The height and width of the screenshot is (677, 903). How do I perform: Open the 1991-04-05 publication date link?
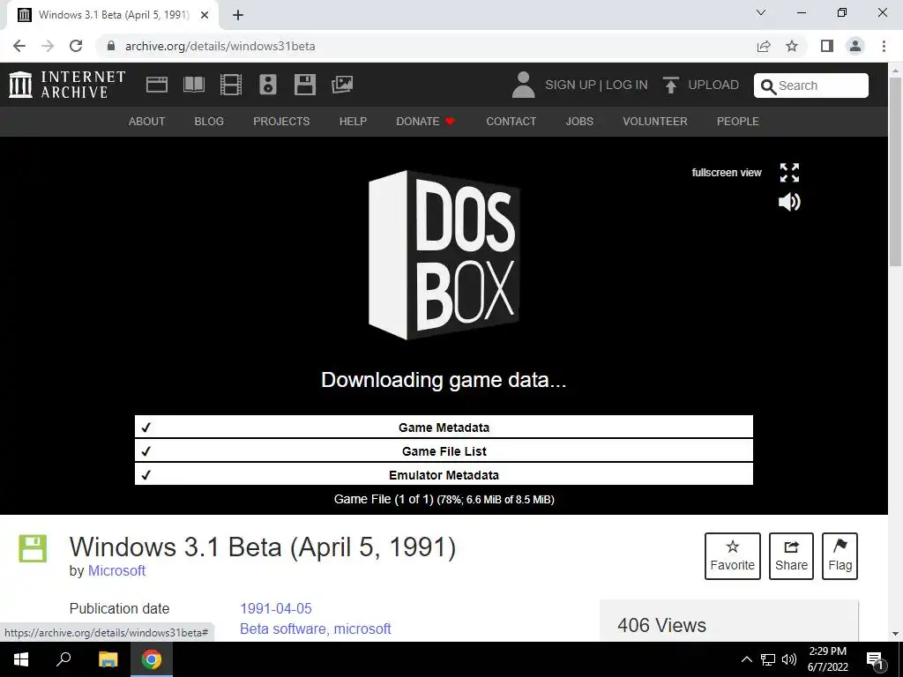[x=276, y=608]
